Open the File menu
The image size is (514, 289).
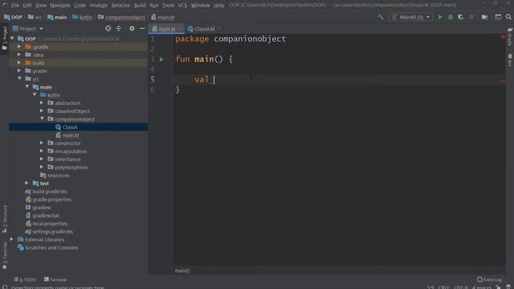click(15, 6)
